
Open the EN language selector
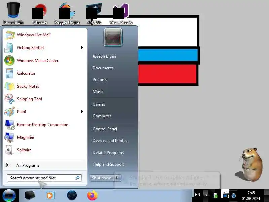pyautogui.click(x=197, y=195)
